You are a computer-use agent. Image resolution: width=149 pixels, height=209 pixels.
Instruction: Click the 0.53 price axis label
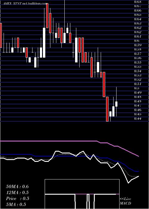pyautogui.click(x=138, y=75)
